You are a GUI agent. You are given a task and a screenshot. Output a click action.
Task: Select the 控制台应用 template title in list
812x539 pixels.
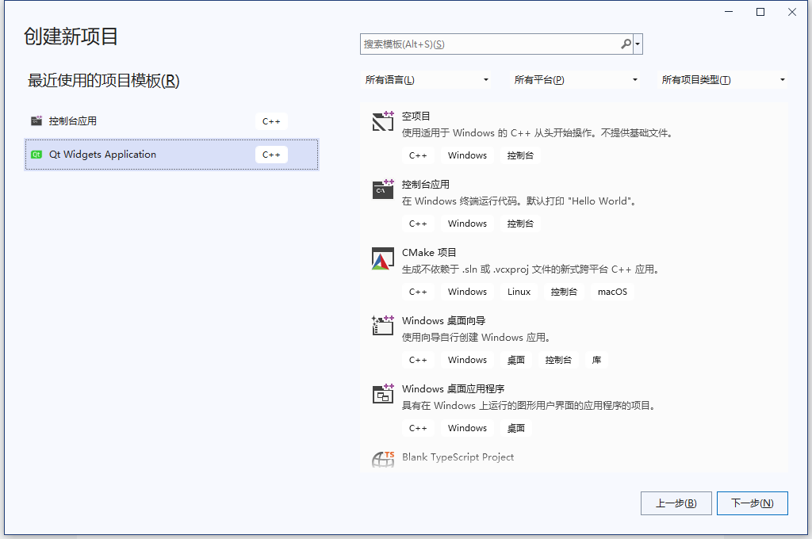pos(426,185)
